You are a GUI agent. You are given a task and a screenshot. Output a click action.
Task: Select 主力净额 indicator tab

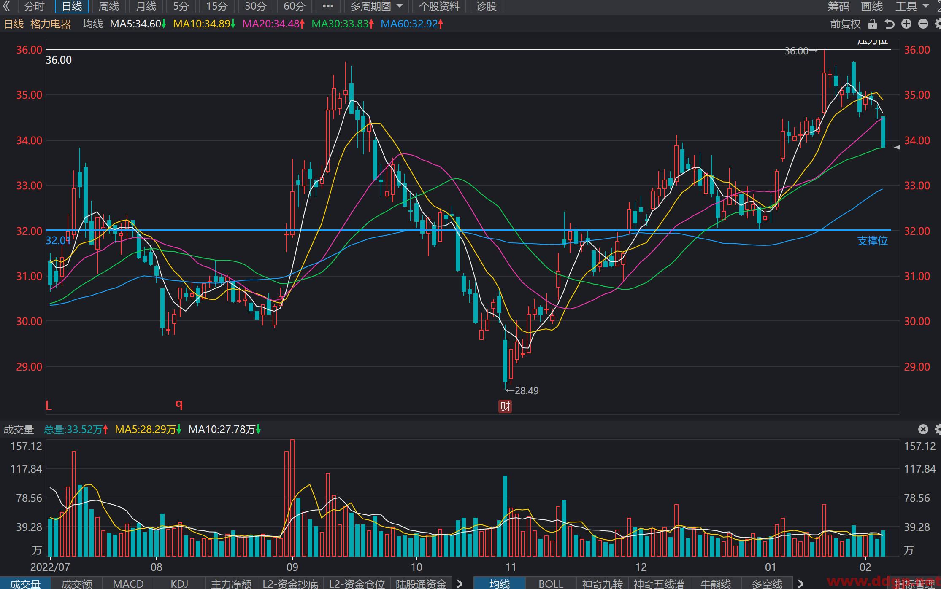(231, 584)
